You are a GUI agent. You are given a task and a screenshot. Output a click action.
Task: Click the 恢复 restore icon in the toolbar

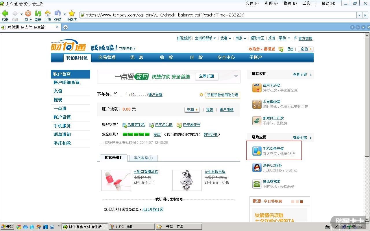tap(58, 13)
